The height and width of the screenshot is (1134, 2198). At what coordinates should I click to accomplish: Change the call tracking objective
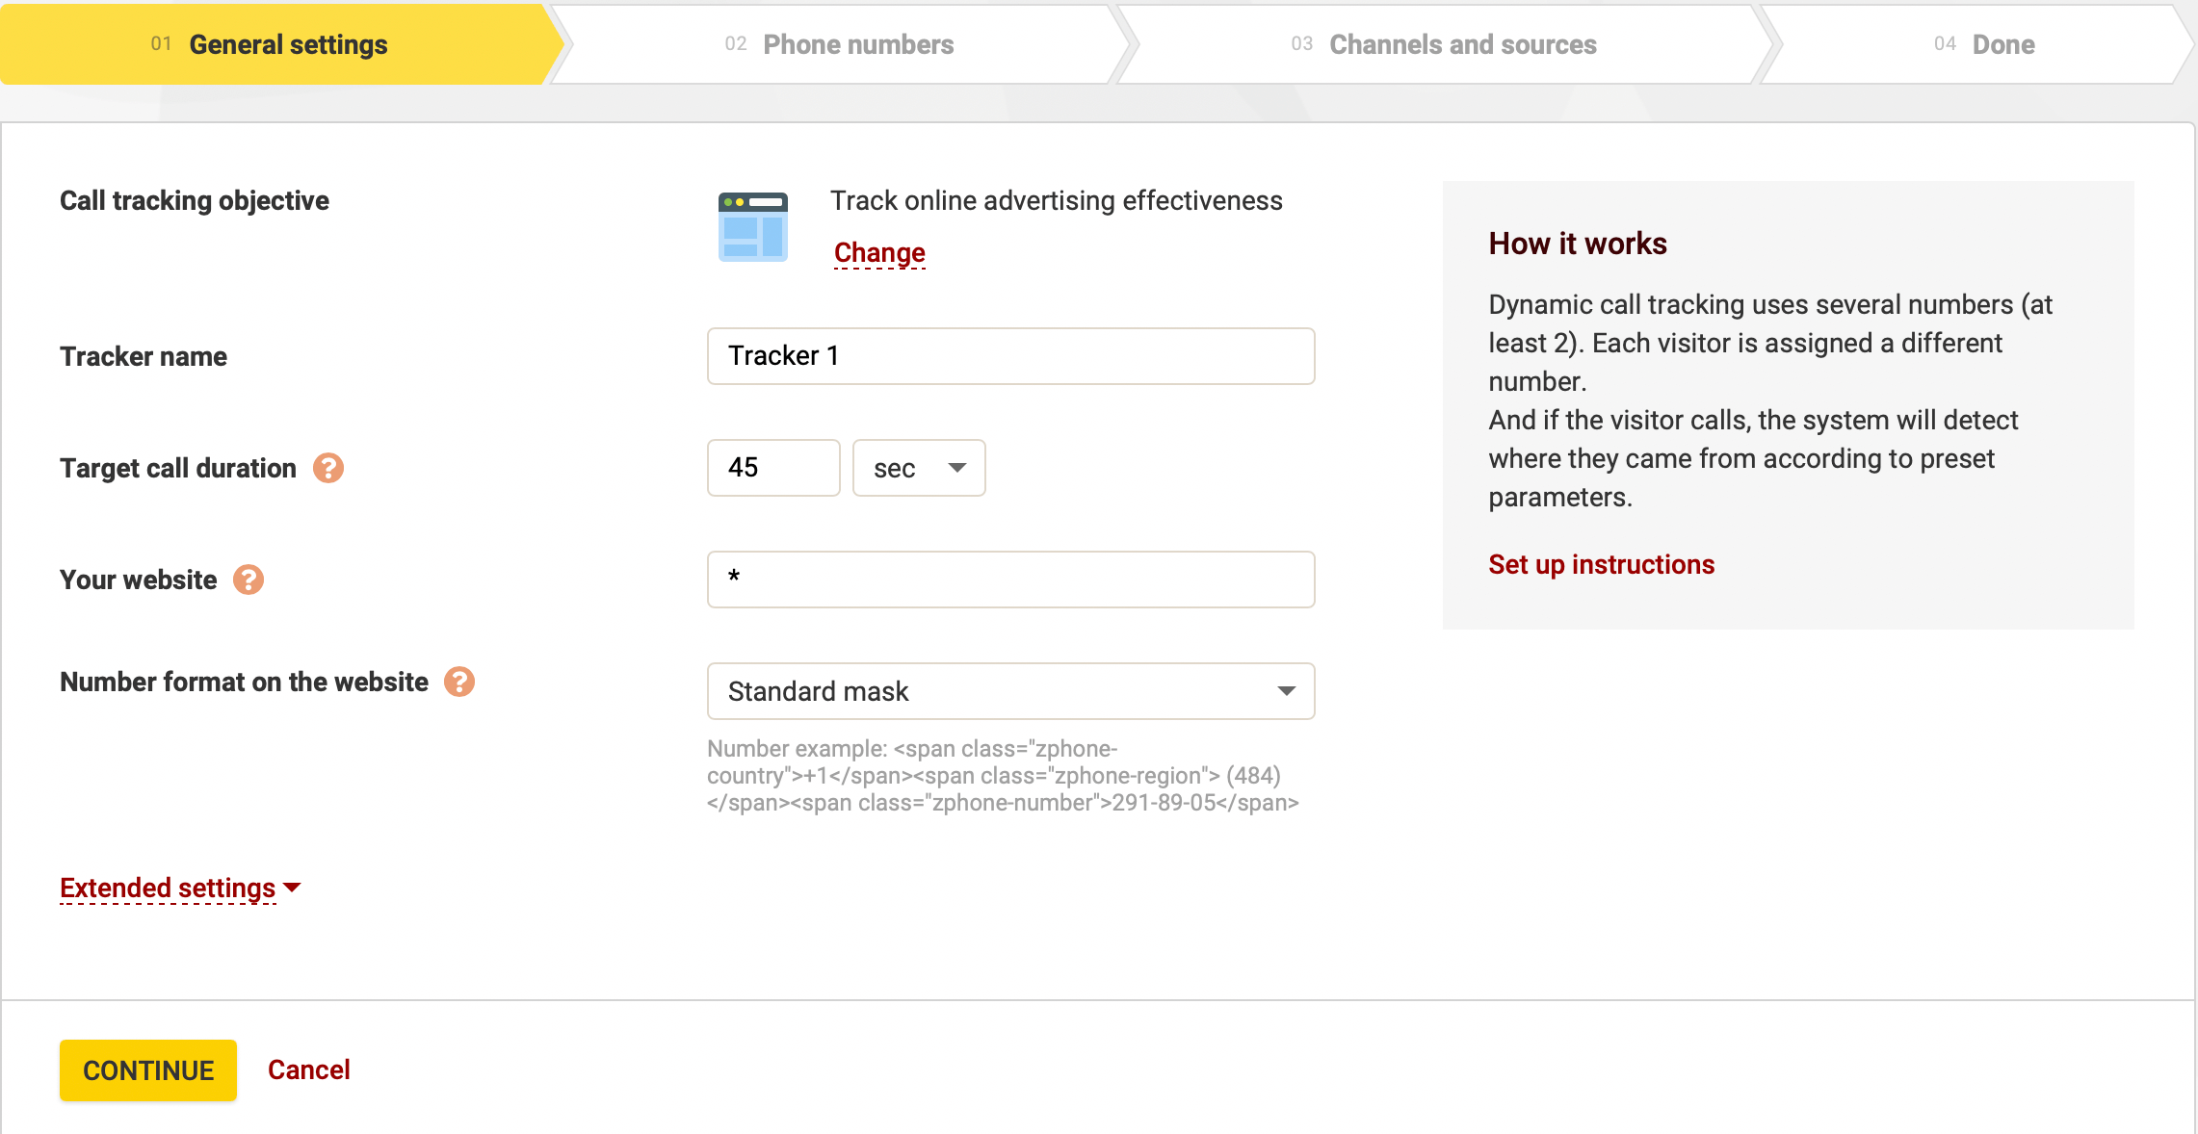(x=877, y=252)
